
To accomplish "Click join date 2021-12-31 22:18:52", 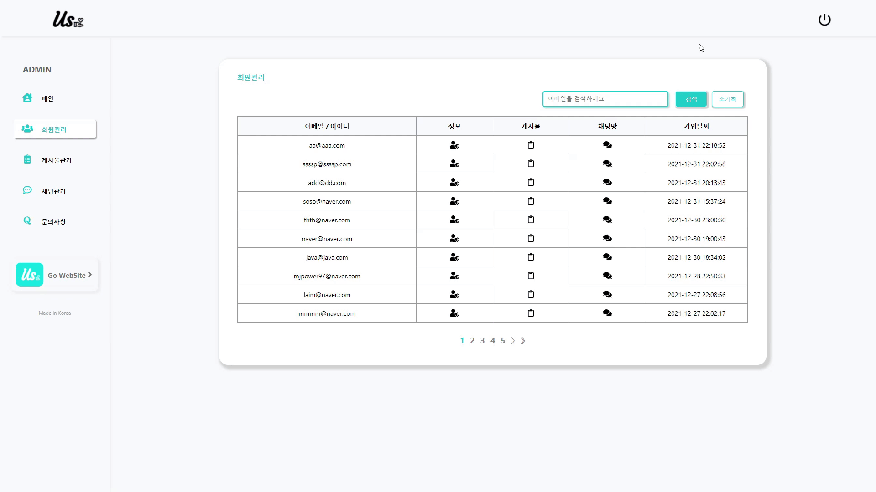I will (696, 145).
